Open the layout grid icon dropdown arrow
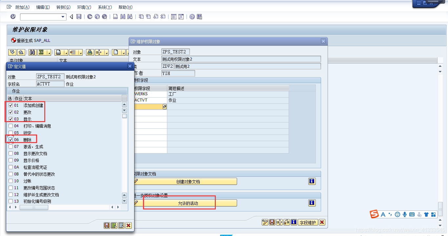448x236 pixels. pos(81,53)
